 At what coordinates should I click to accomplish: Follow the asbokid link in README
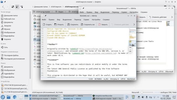pyautogui.click(x=74, y=49)
